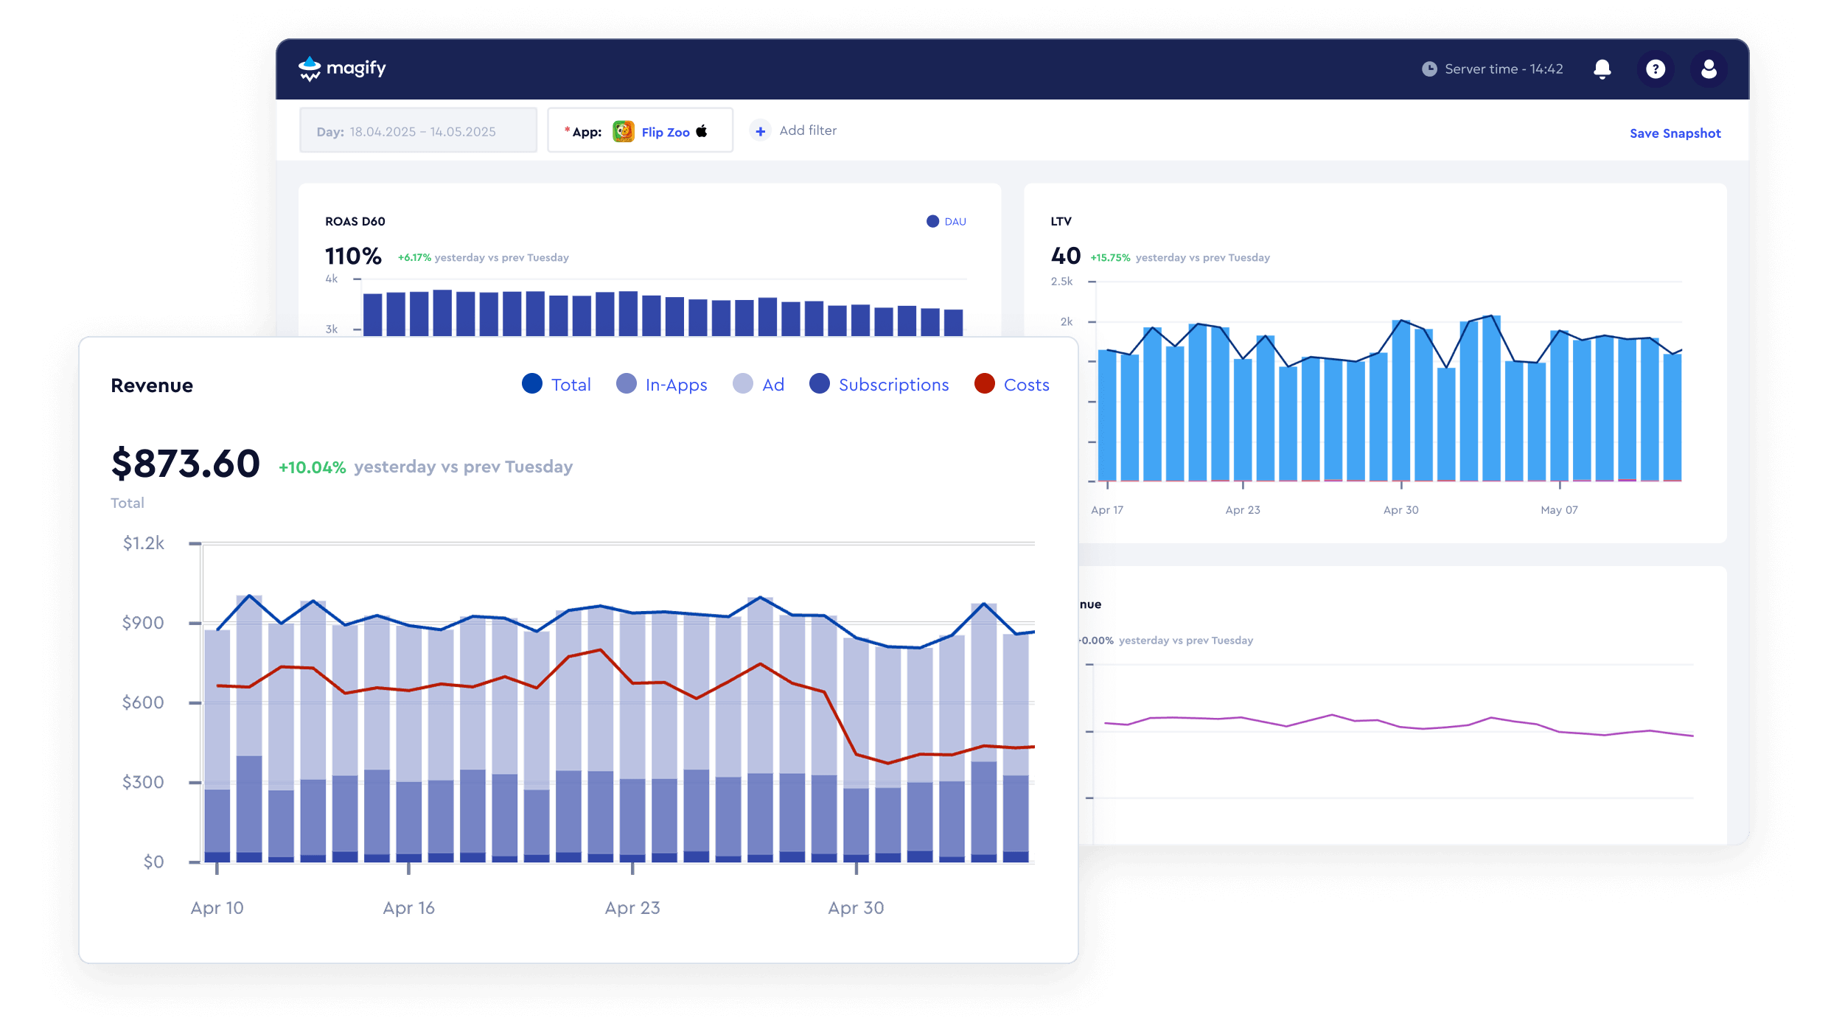This screenshot has width=1828, height=1026.
Task: Click the Ad legend color dot
Action: [743, 383]
